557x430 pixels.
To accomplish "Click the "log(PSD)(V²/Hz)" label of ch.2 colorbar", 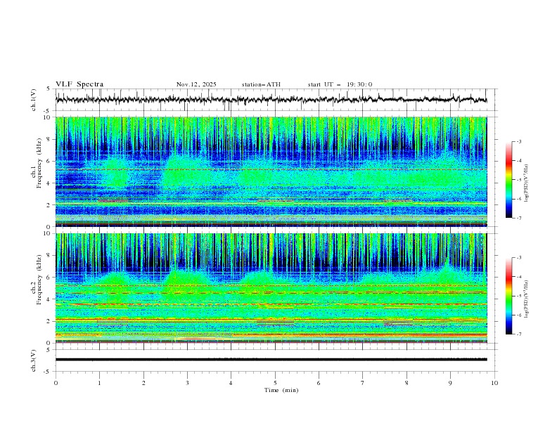I will pyautogui.click(x=527, y=299).
